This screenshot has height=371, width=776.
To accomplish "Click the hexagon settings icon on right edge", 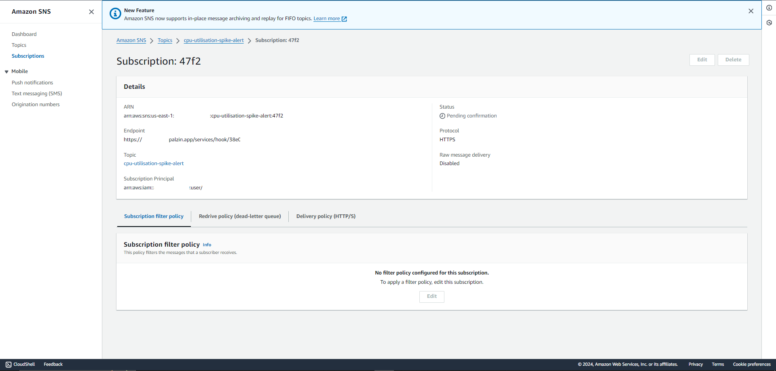I will pyautogui.click(x=769, y=23).
